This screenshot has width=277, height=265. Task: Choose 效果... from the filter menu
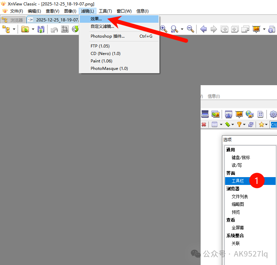click(96, 19)
